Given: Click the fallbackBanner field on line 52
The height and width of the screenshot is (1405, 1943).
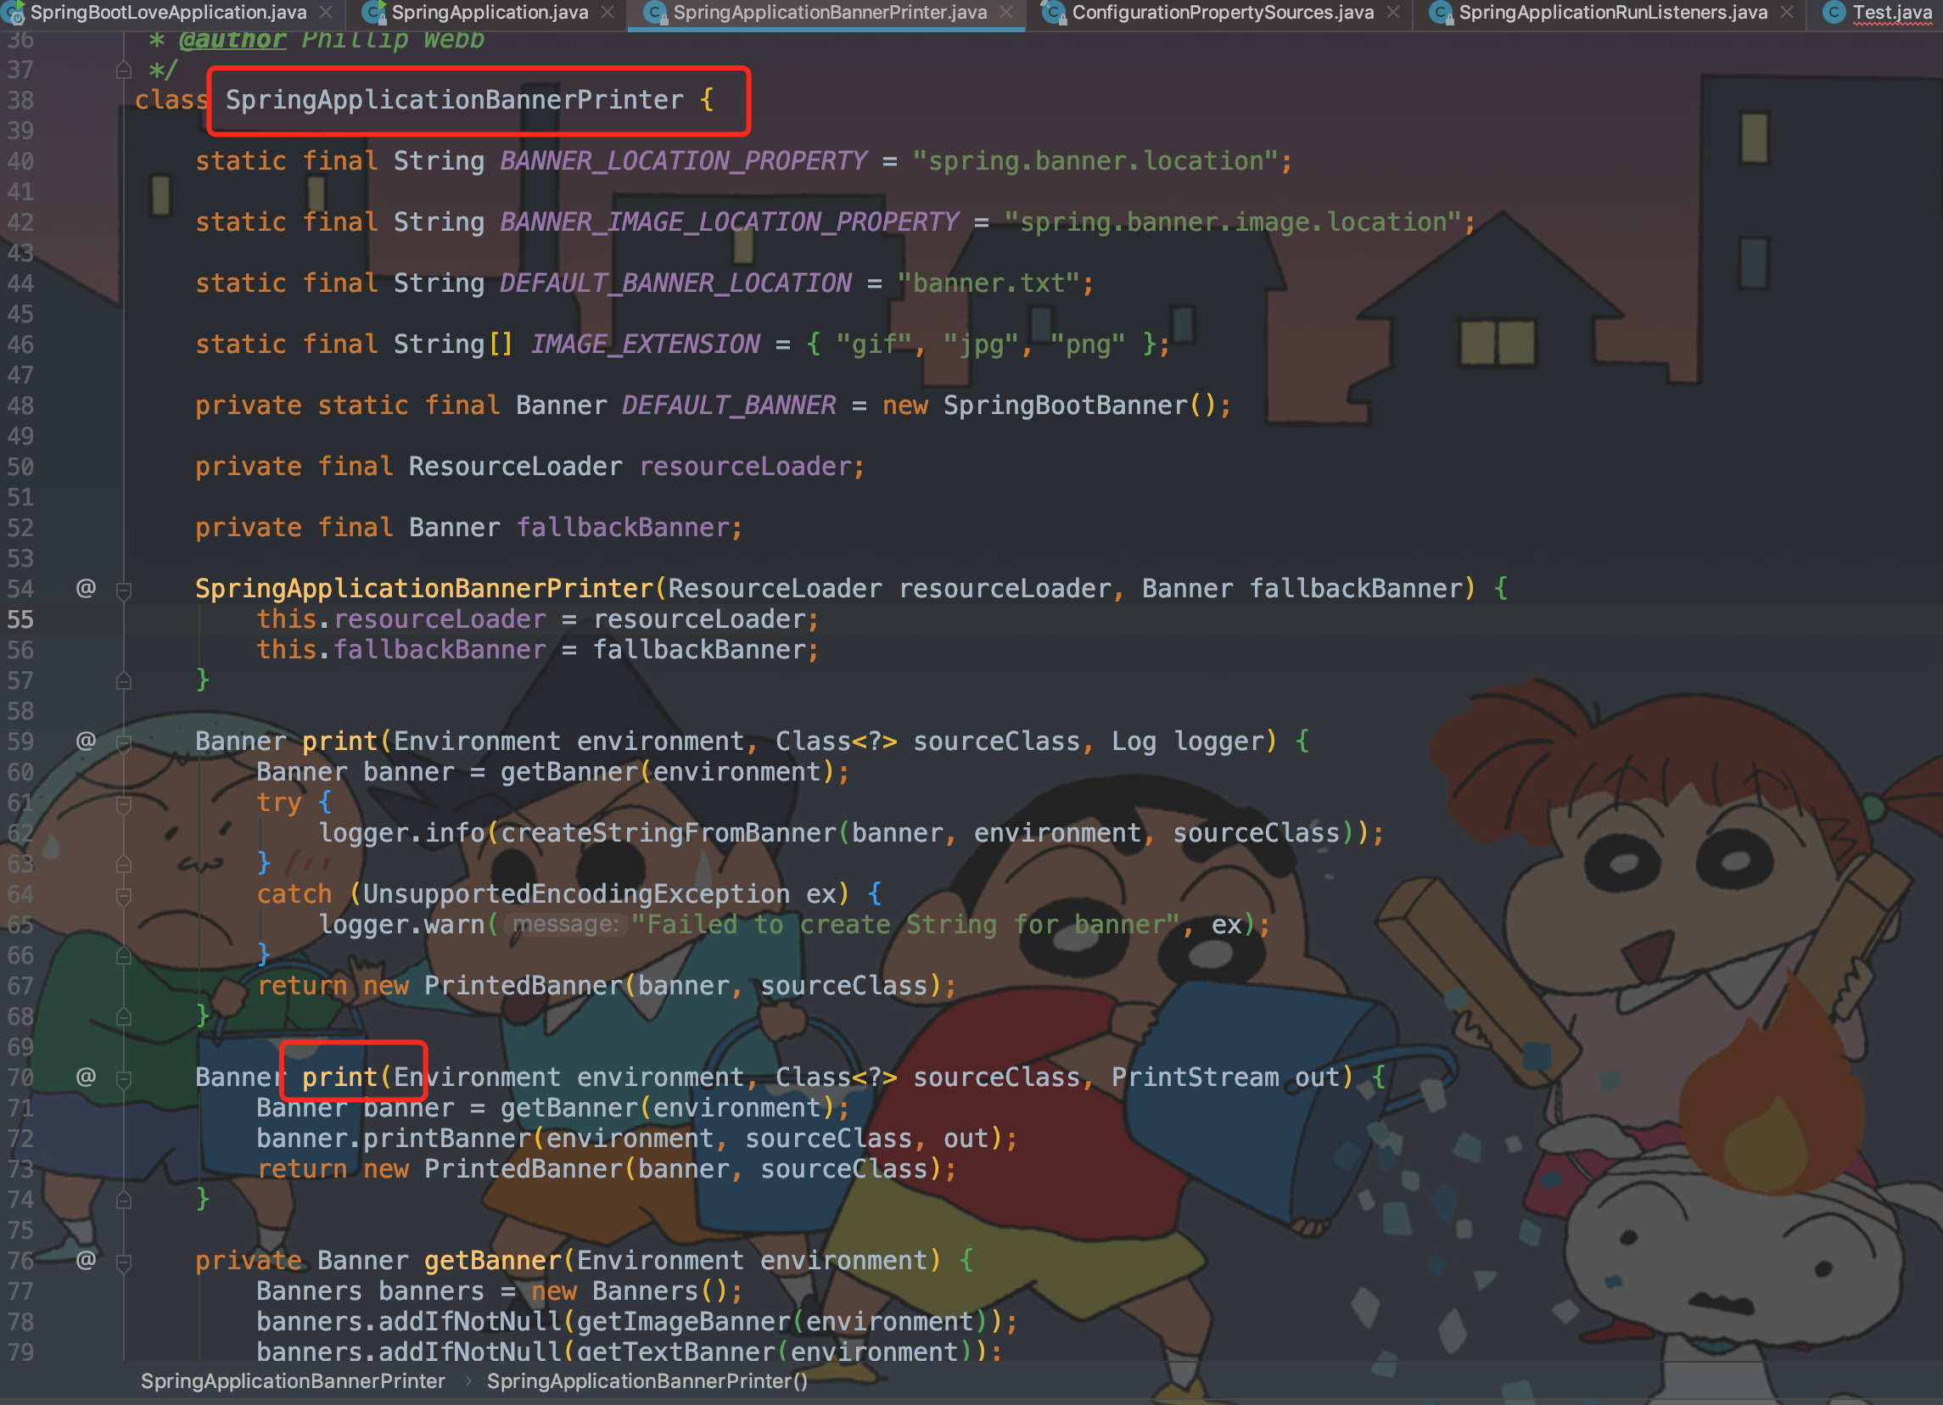Looking at the screenshot, I should 622,527.
